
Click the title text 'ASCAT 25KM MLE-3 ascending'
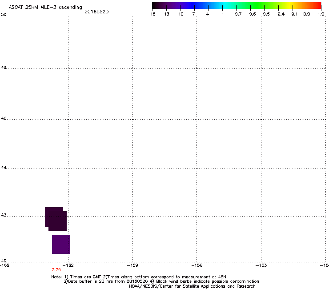click(45, 8)
